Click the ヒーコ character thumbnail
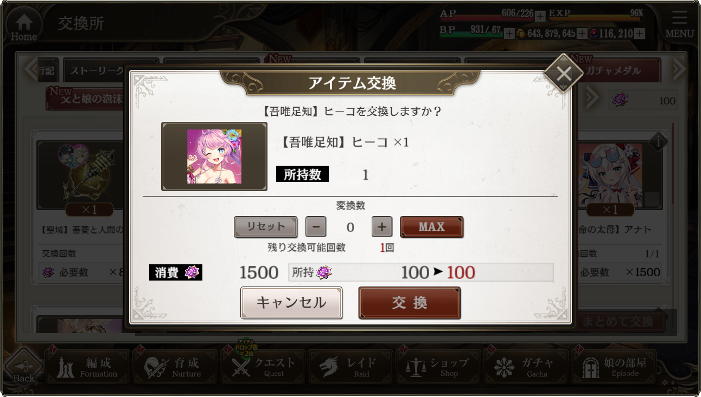The height and width of the screenshot is (397, 701). point(214,157)
